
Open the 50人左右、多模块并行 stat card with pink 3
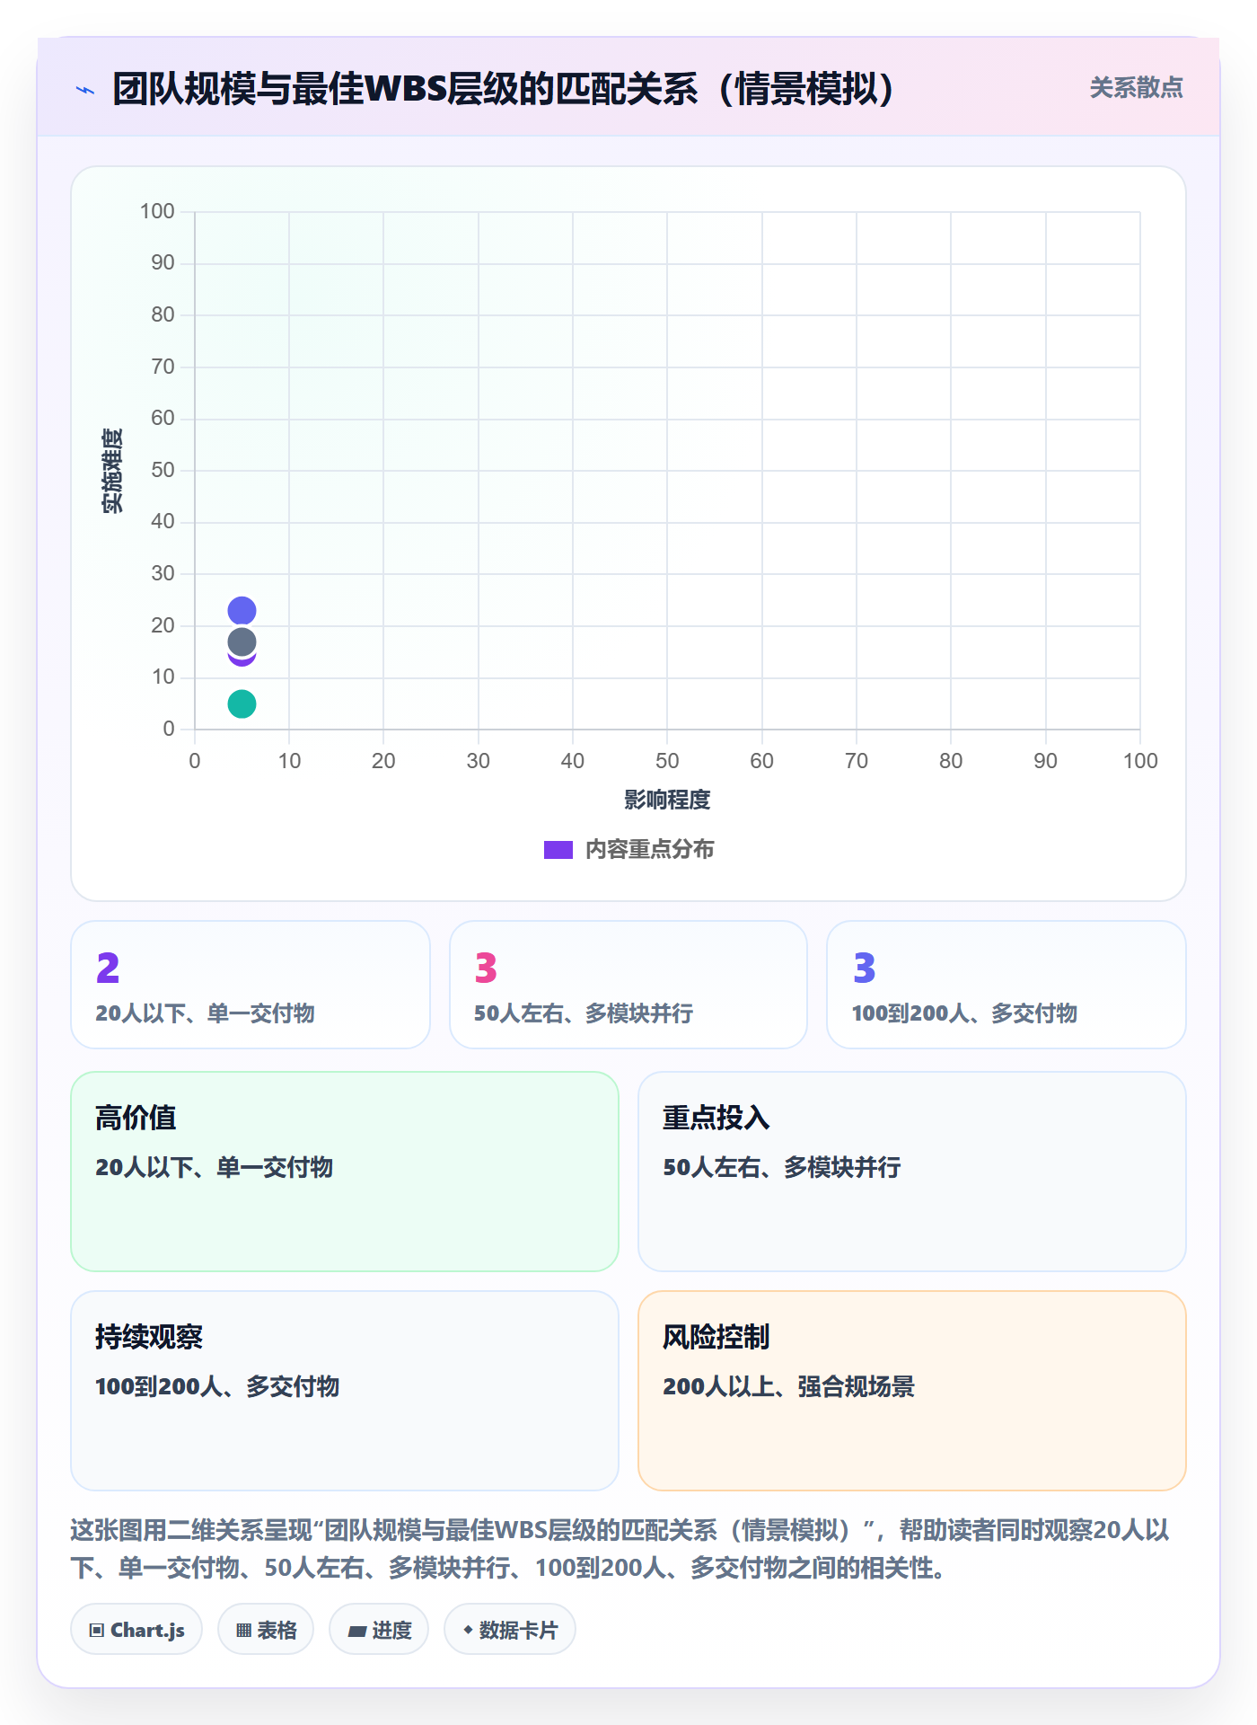coord(628,985)
